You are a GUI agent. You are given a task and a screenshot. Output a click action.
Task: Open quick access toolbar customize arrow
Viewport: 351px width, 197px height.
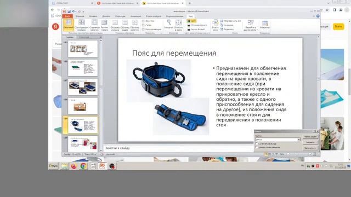tap(84, 11)
